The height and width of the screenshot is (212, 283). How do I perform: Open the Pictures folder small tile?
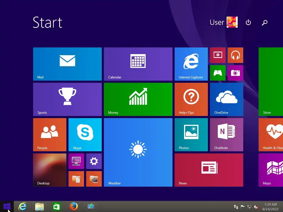point(94,179)
